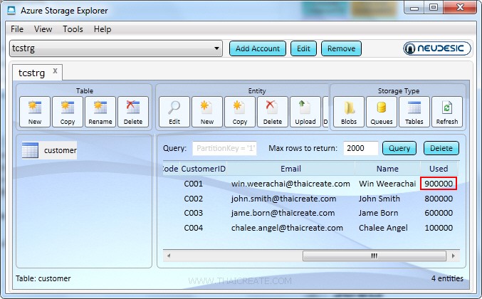482x299 pixels.
Task: Click the 4 entities status text
Action: click(x=447, y=278)
